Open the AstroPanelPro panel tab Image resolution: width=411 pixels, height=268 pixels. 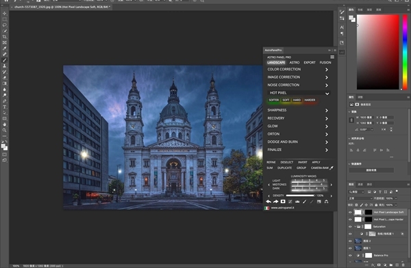273,51
